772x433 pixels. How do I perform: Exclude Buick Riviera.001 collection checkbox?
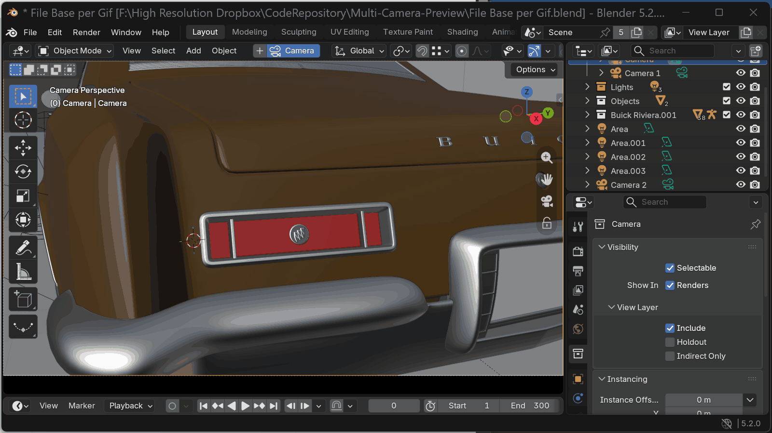tap(727, 115)
